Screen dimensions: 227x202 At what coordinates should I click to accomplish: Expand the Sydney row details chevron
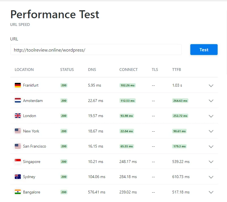pos(211,177)
